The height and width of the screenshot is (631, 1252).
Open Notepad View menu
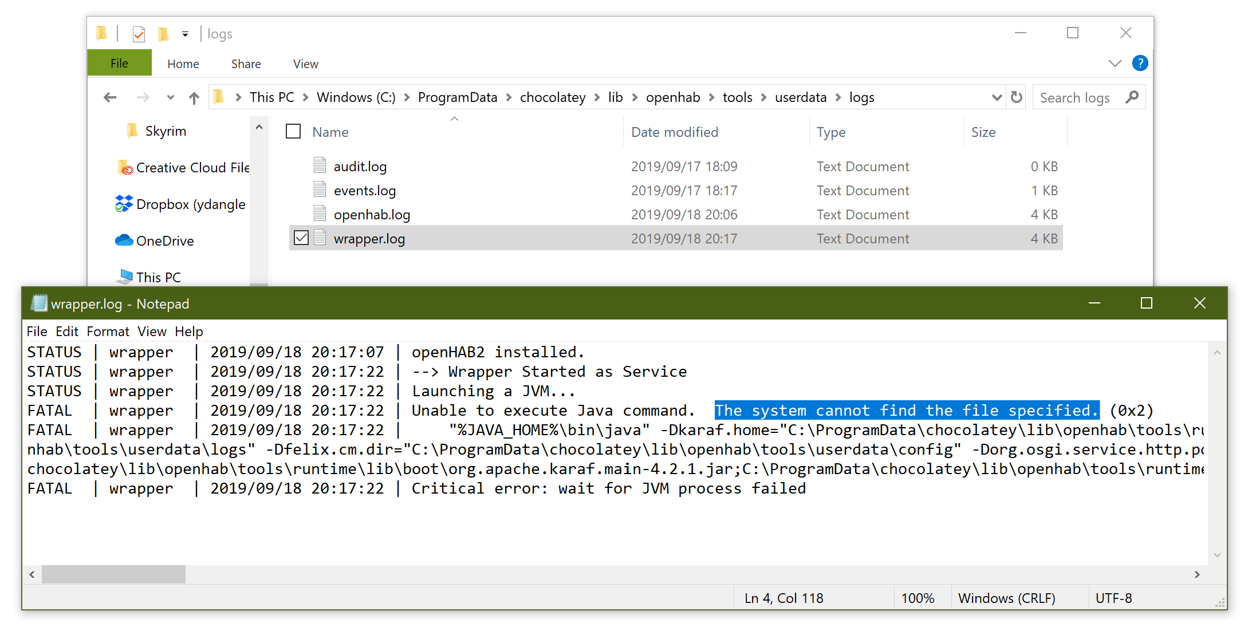pos(152,332)
